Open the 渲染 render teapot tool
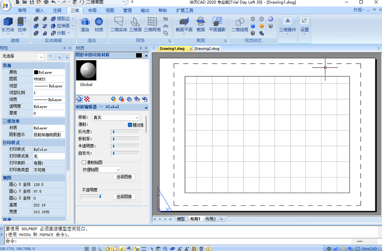Image resolution: width=382 pixels, height=251 pixels. (x=85, y=25)
